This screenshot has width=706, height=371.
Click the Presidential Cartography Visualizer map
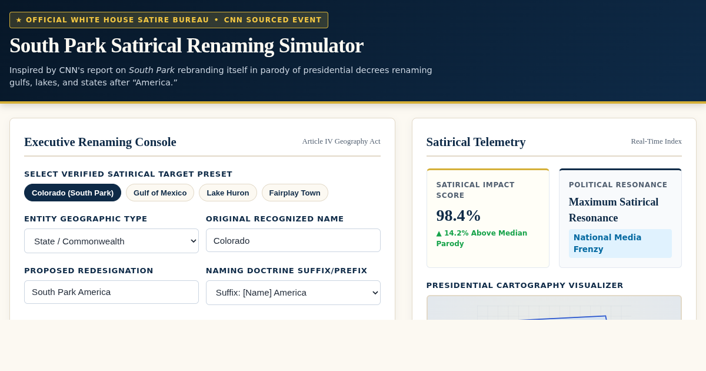pyautogui.click(x=554, y=307)
